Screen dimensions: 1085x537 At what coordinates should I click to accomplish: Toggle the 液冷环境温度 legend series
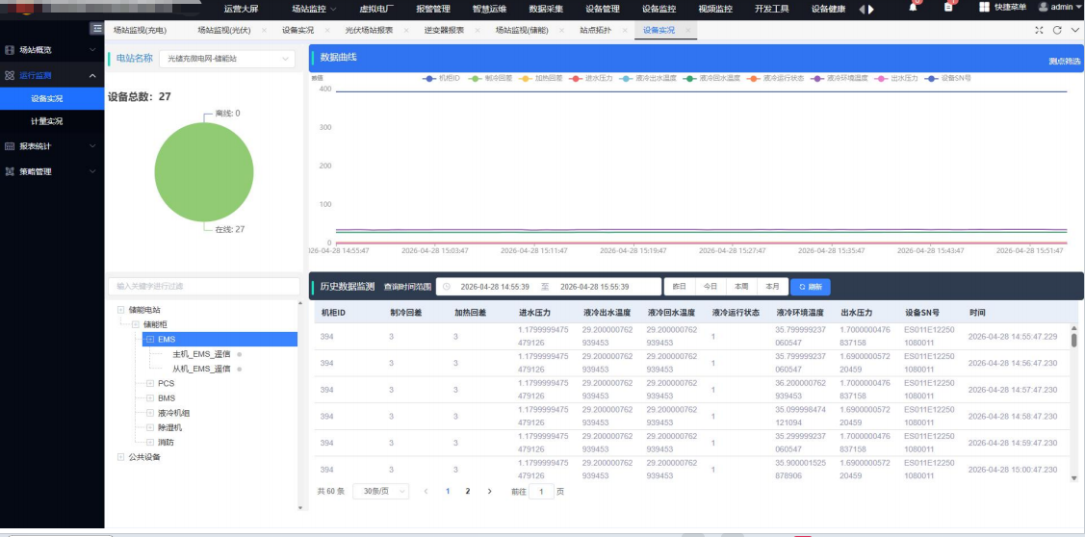(x=839, y=78)
